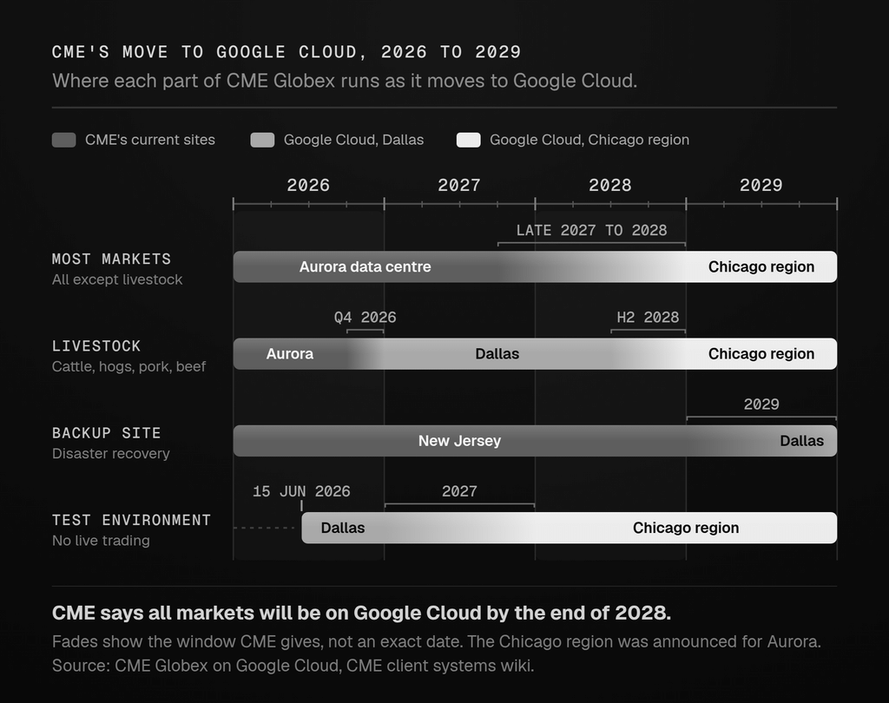Click subtitle 'Where each part of CME Globex runs'
This screenshot has width=889, height=703.
tap(345, 81)
